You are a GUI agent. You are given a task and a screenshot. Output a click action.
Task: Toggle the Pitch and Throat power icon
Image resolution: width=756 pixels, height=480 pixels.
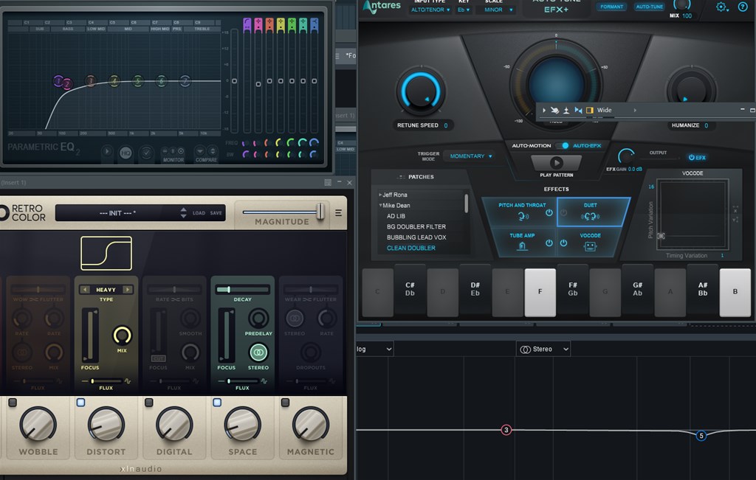click(x=549, y=213)
